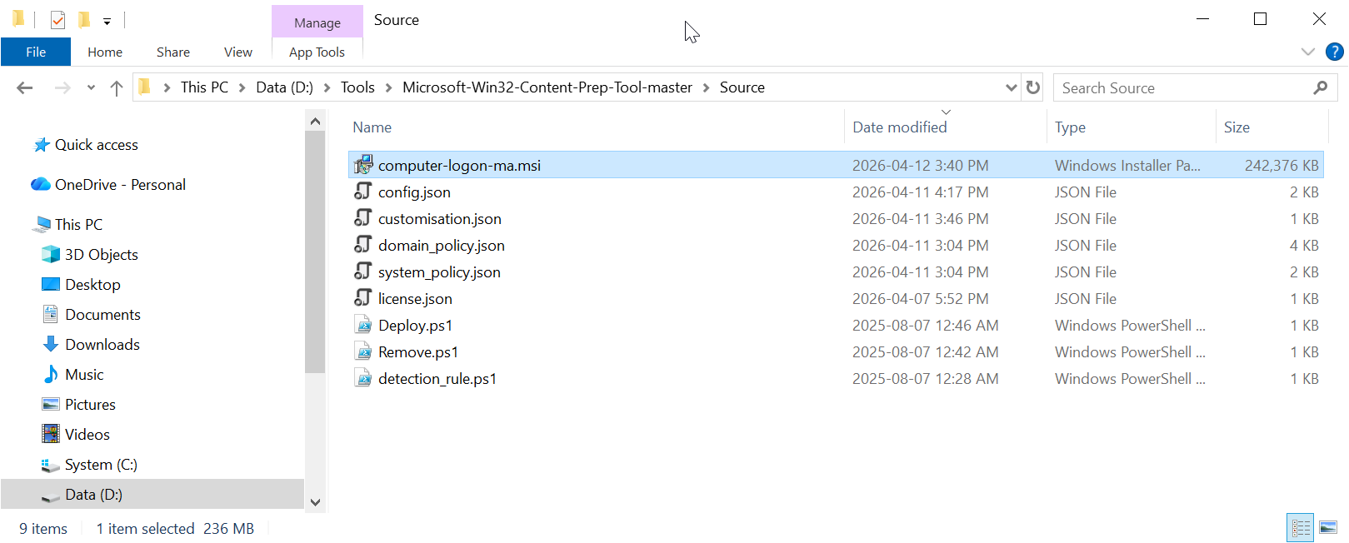Sort files by the Date modified column
Image resolution: width=1349 pixels, height=543 pixels.
coord(899,127)
